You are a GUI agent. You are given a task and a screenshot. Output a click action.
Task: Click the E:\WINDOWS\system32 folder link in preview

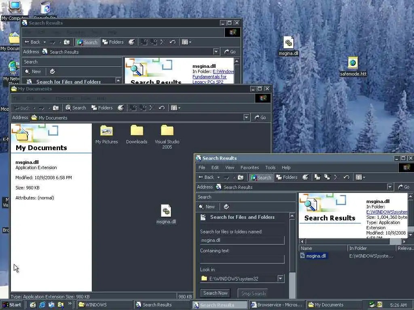click(387, 212)
